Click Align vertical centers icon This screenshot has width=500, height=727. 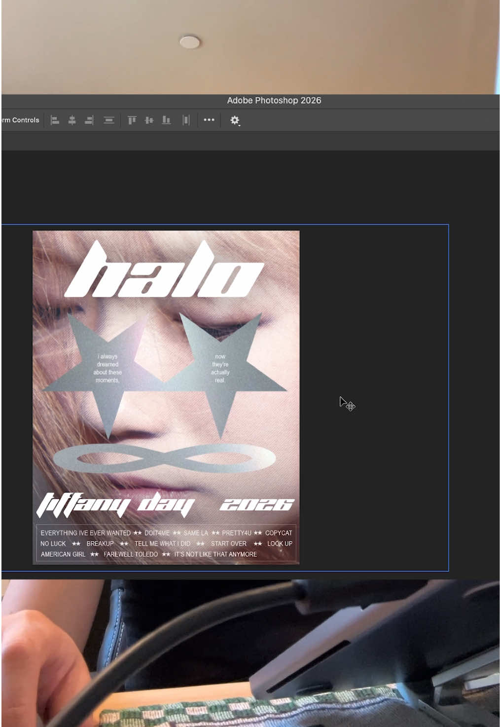[x=149, y=120]
